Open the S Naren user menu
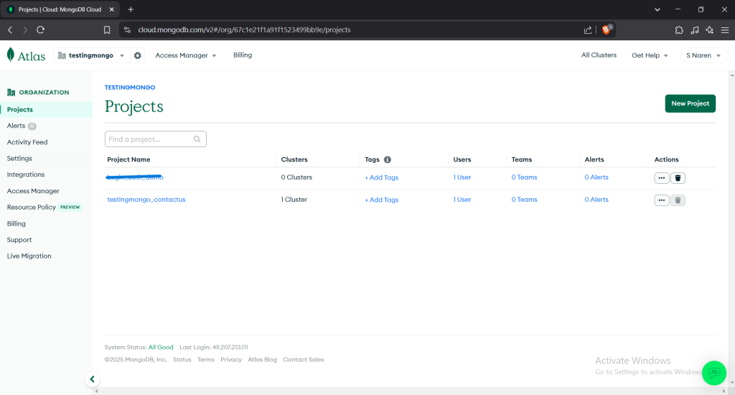 pos(703,55)
